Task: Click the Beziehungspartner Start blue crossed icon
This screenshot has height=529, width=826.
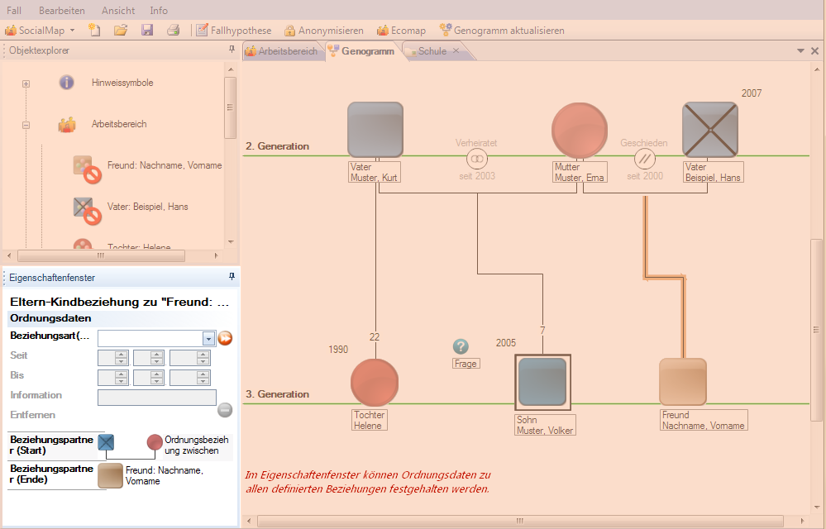Action: point(106,442)
